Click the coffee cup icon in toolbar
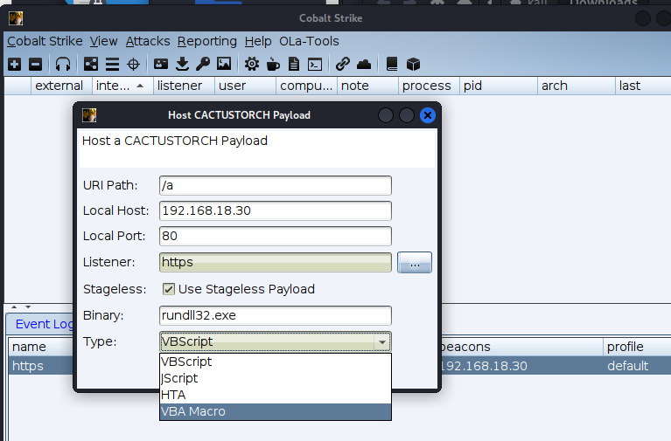 coord(273,64)
